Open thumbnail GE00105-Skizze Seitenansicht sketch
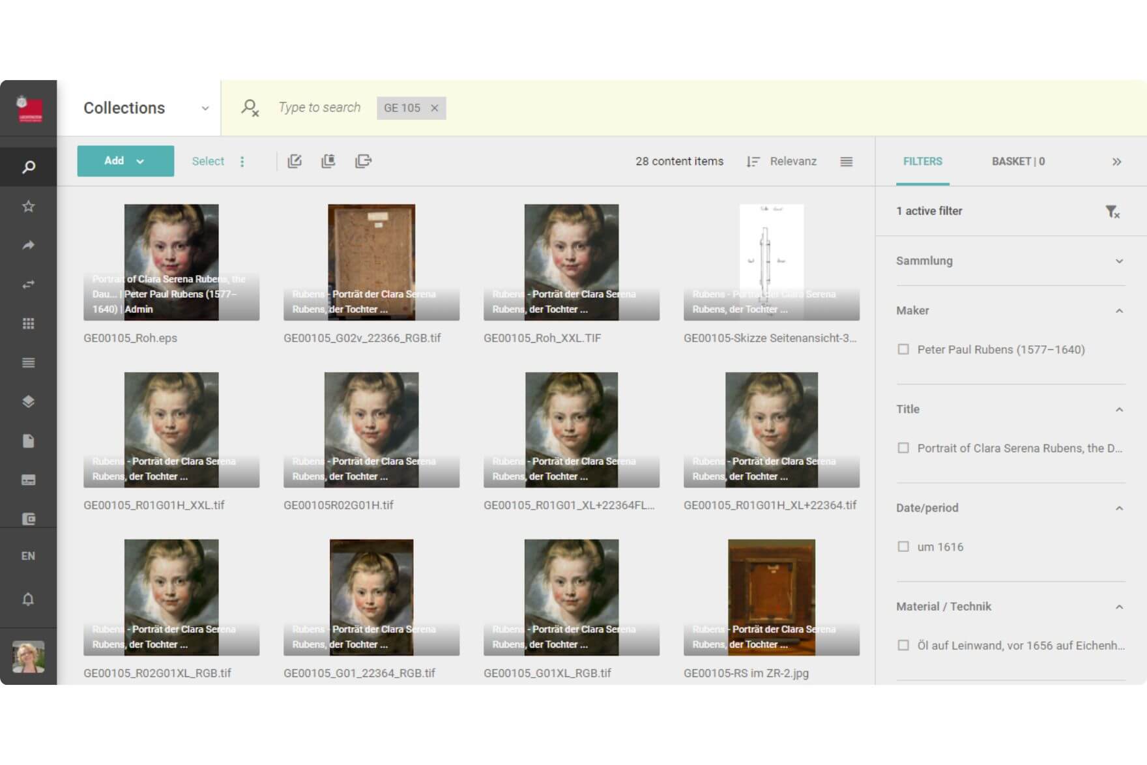Image resolution: width=1147 pixels, height=765 pixels. click(772, 262)
